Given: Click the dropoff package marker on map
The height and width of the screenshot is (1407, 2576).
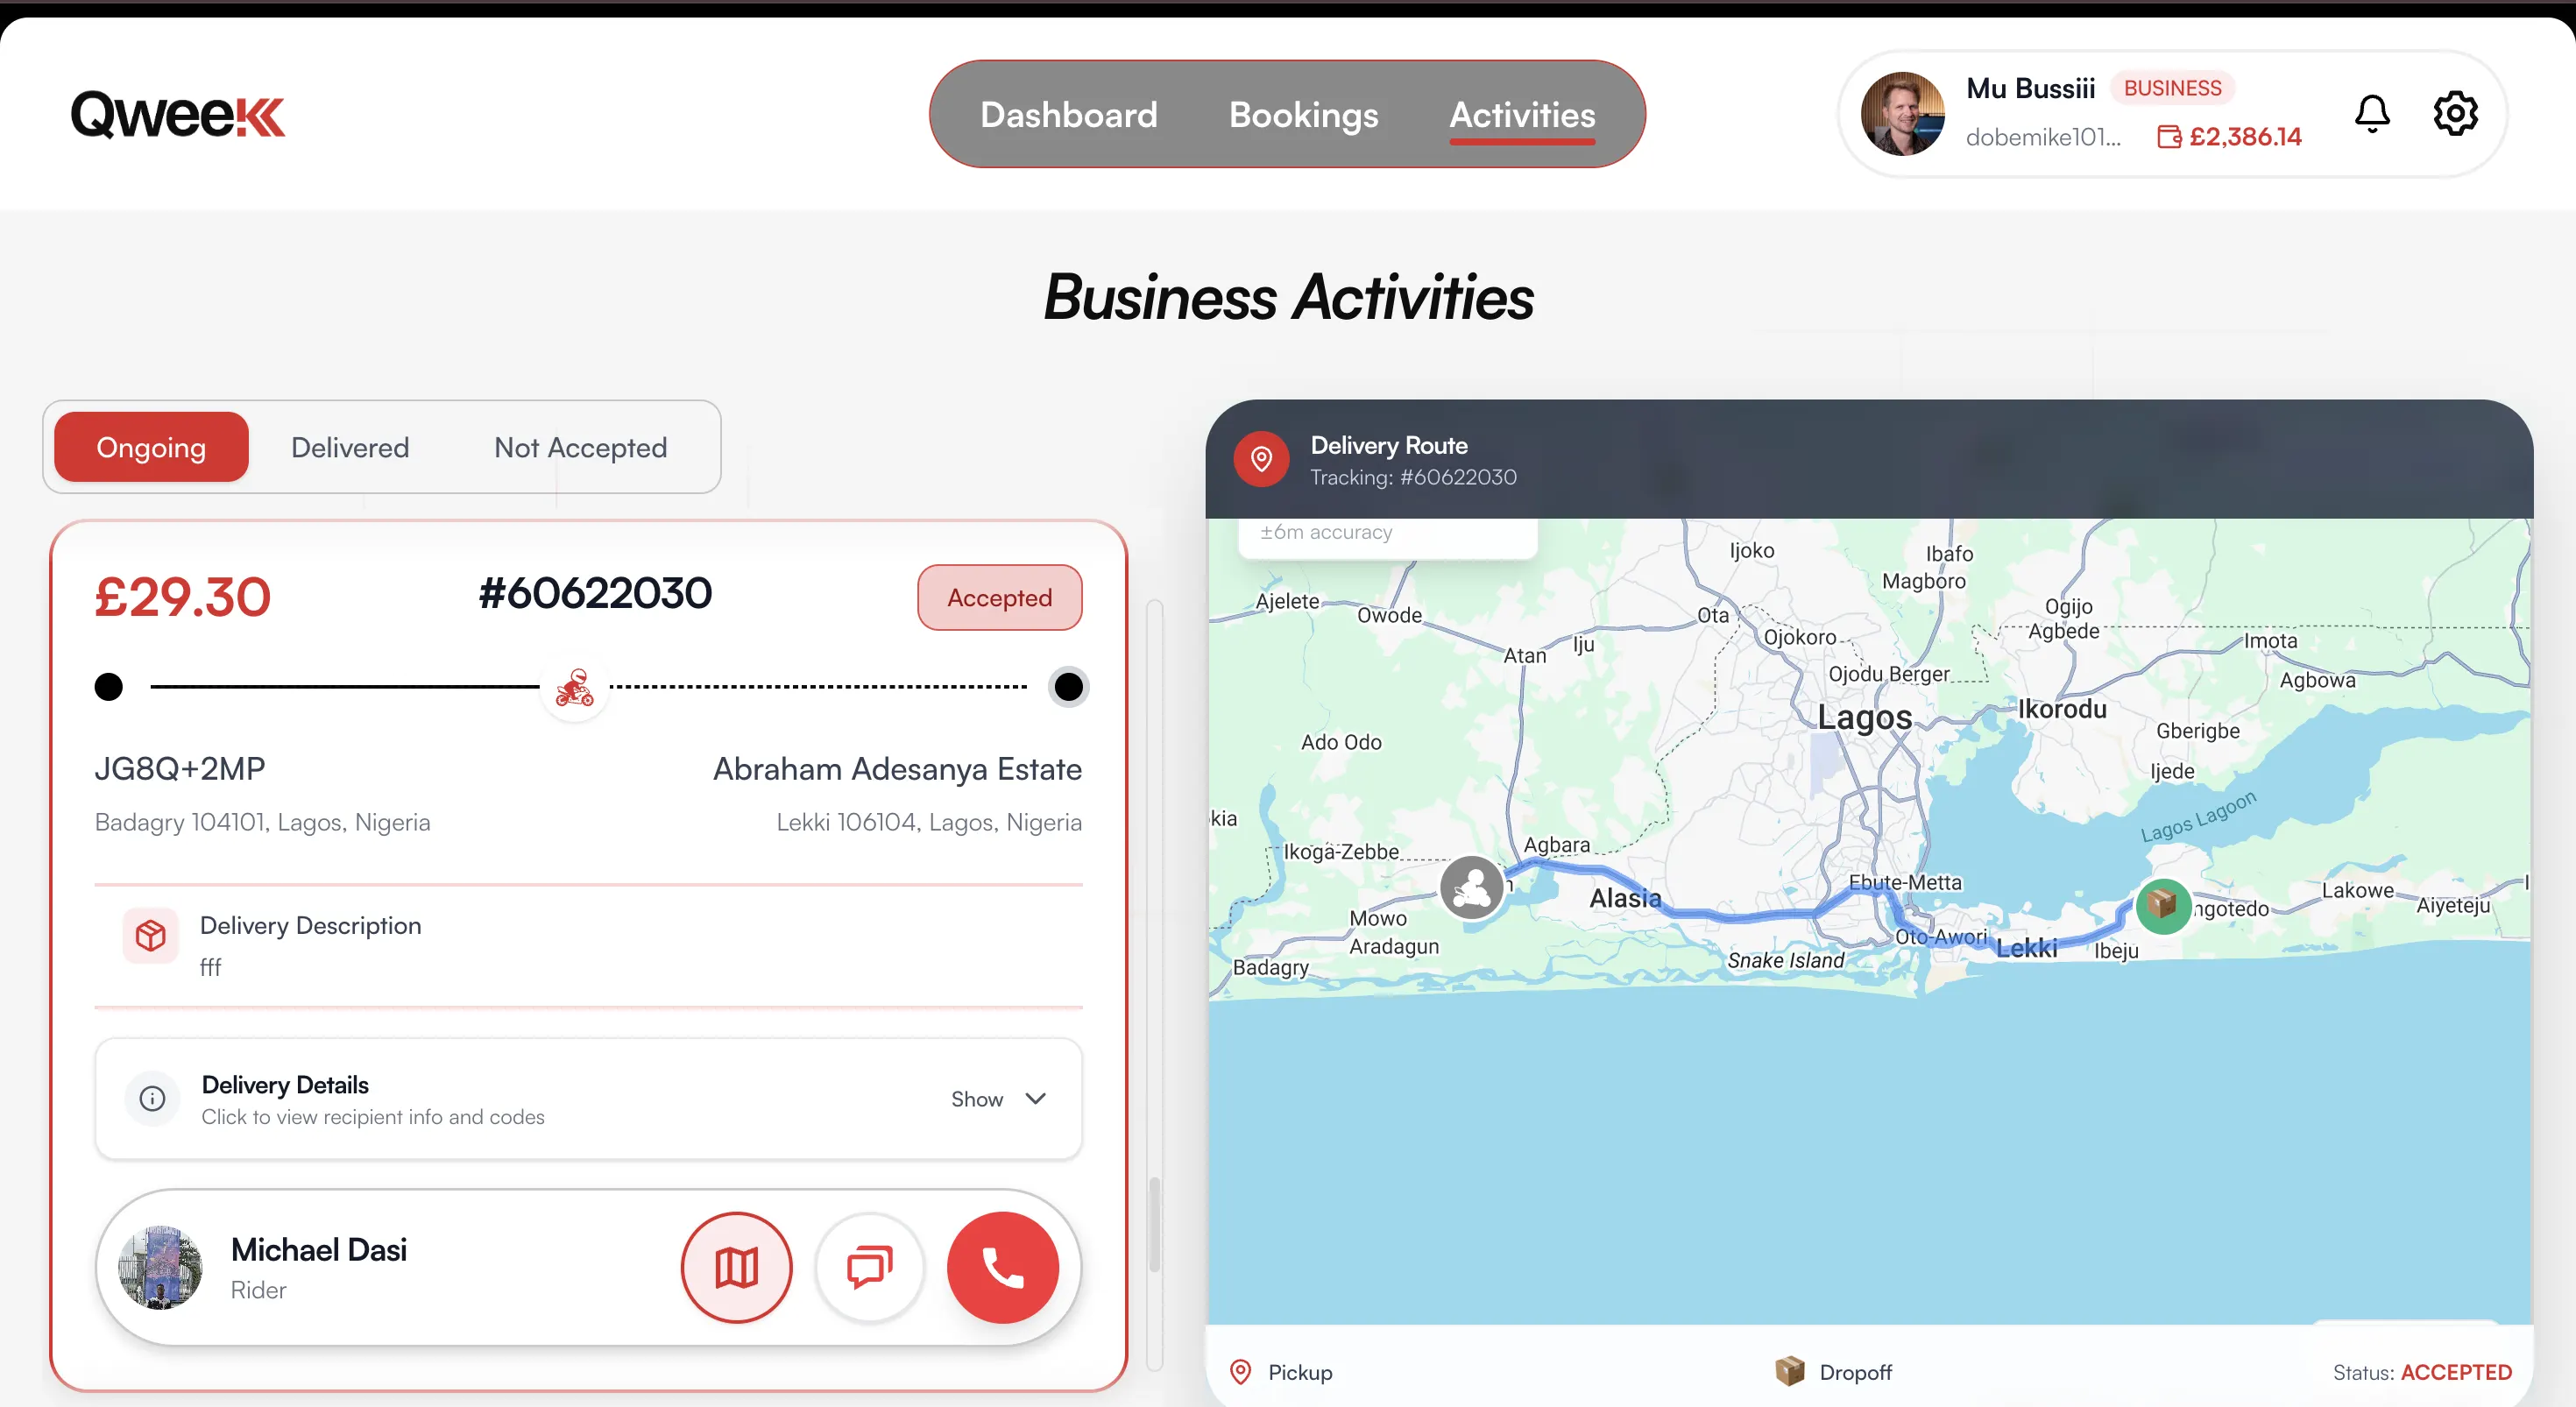Looking at the screenshot, I should (2162, 906).
